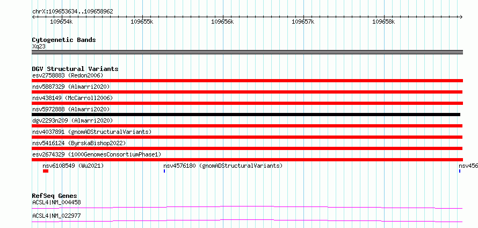Click the RefSeq Genes track title
Viewport: 478px width, 228px height.
click(55, 196)
